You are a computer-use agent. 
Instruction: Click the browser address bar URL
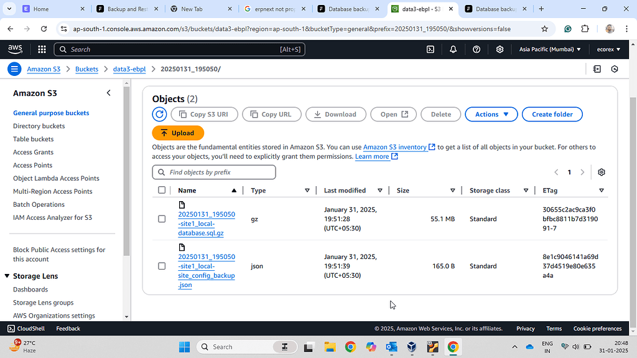click(x=292, y=29)
